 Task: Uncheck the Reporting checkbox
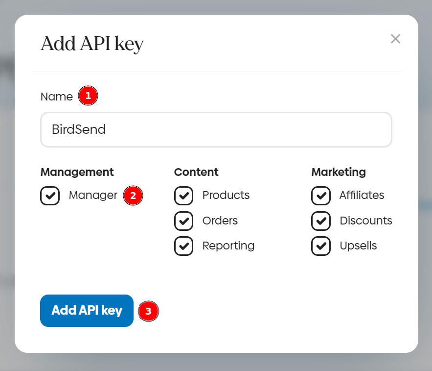[183, 246]
